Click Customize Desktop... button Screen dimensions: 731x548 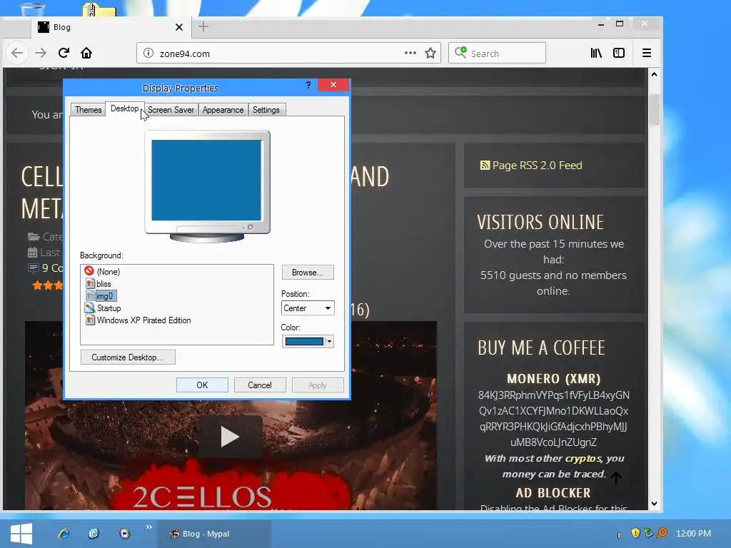[128, 357]
